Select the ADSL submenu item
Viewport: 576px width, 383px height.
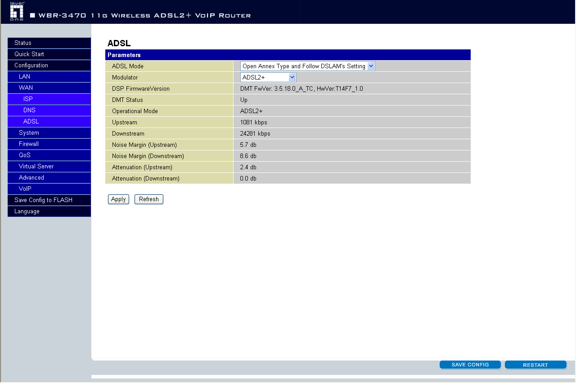49,122
